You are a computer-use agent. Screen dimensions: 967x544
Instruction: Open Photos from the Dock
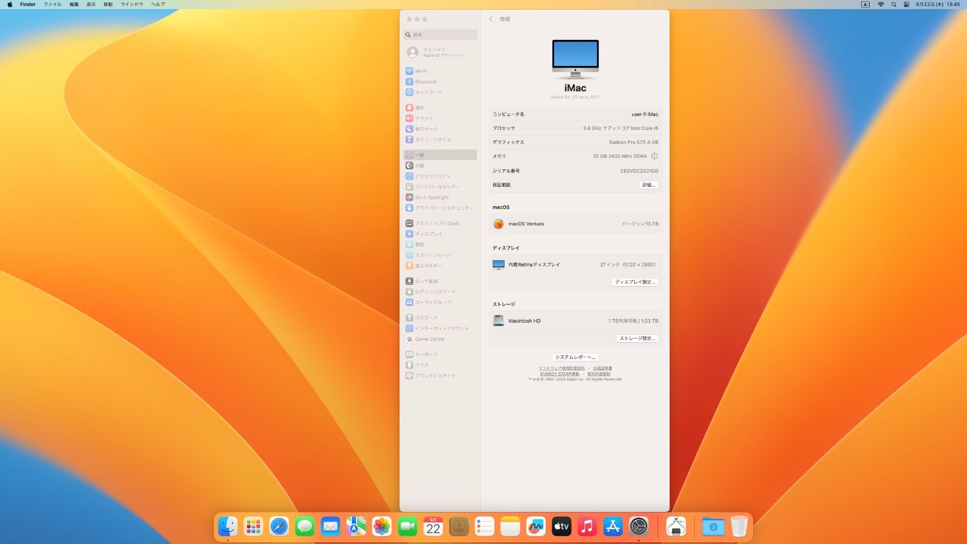382,526
